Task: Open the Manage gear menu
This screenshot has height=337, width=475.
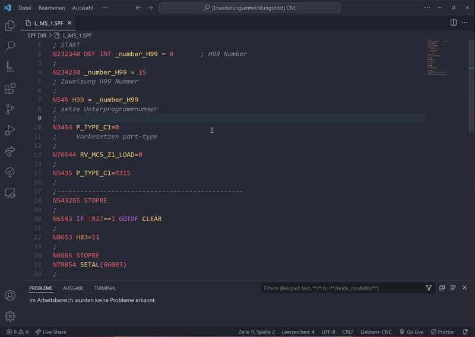Action: point(10,316)
